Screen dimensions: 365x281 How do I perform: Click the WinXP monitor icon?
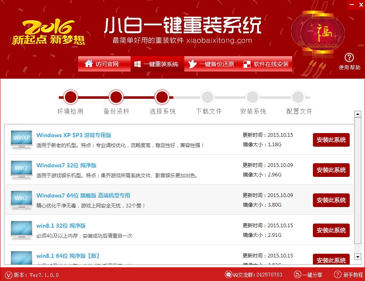[21, 138]
